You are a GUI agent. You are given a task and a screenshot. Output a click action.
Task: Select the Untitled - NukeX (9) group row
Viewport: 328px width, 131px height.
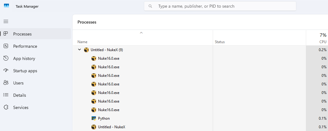(x=200, y=50)
